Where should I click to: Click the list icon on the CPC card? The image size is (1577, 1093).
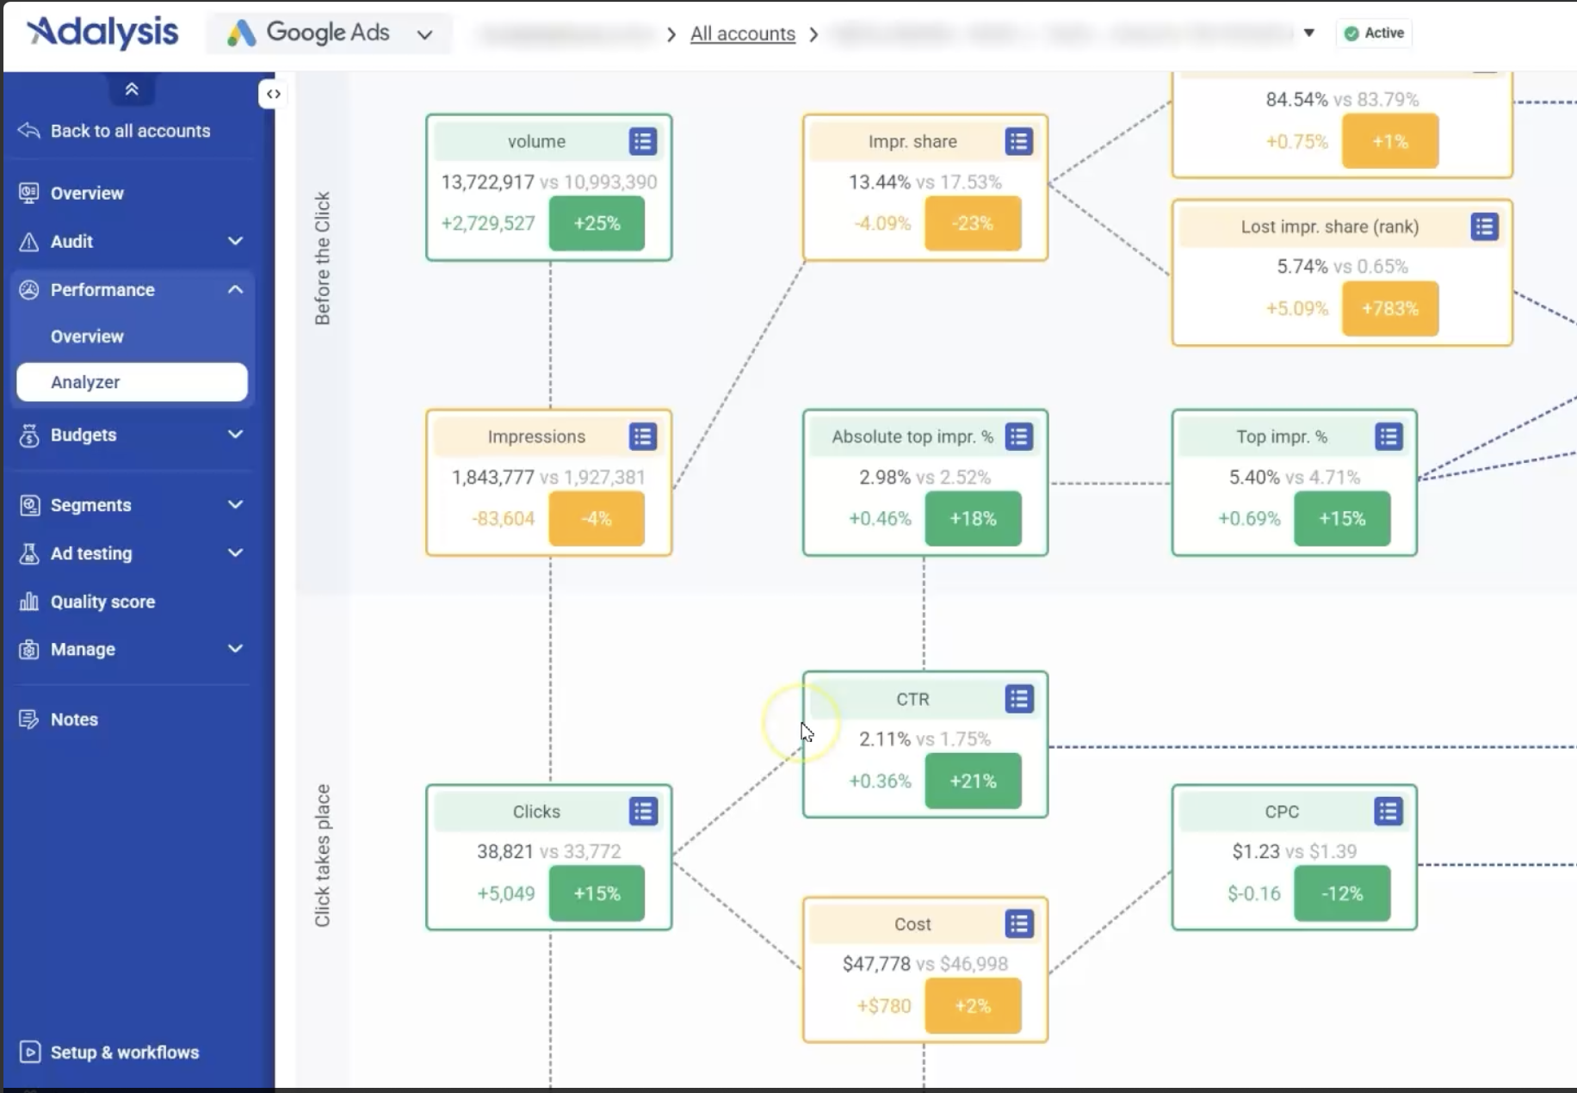pyautogui.click(x=1388, y=811)
